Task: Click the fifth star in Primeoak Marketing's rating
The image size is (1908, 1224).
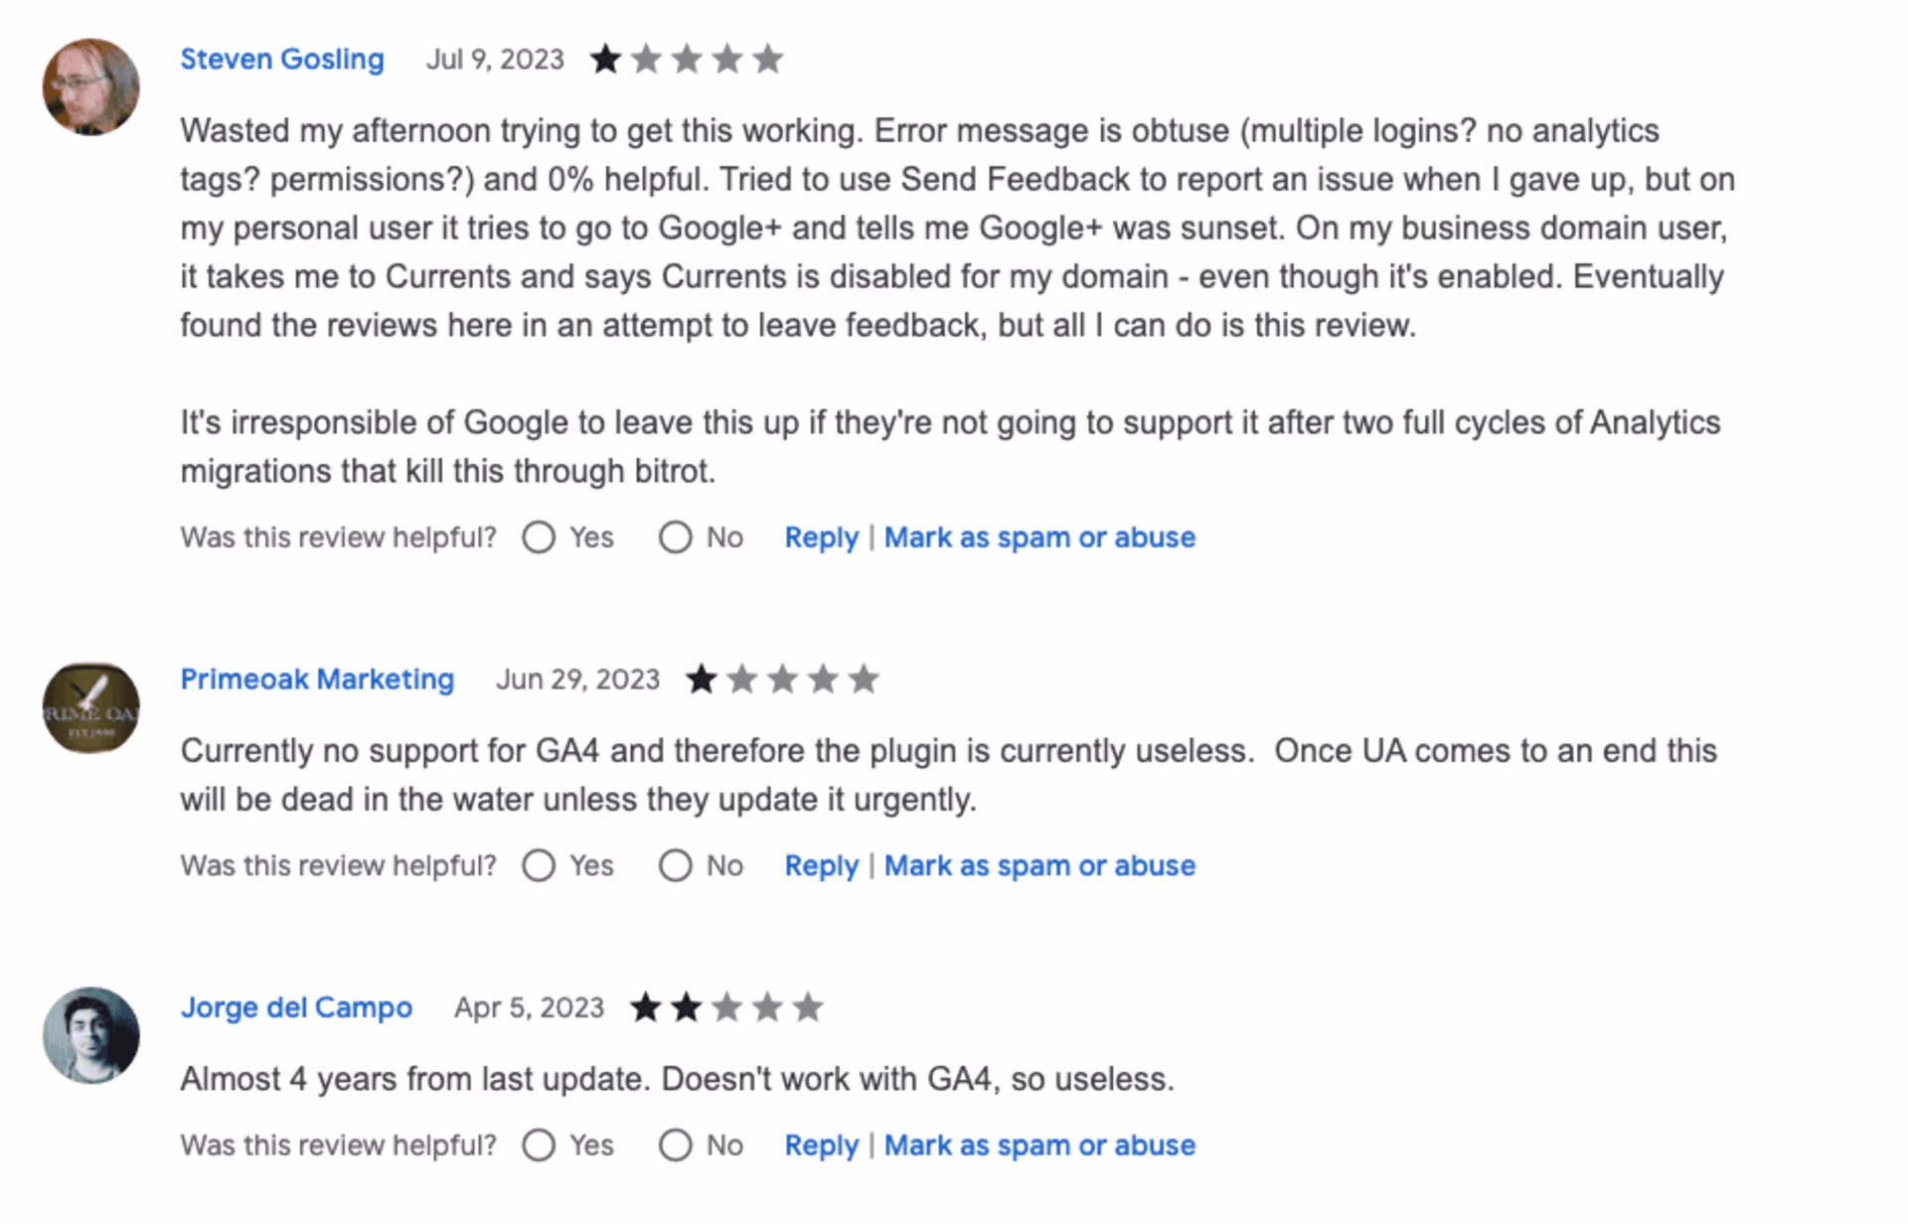Action: [x=863, y=679]
